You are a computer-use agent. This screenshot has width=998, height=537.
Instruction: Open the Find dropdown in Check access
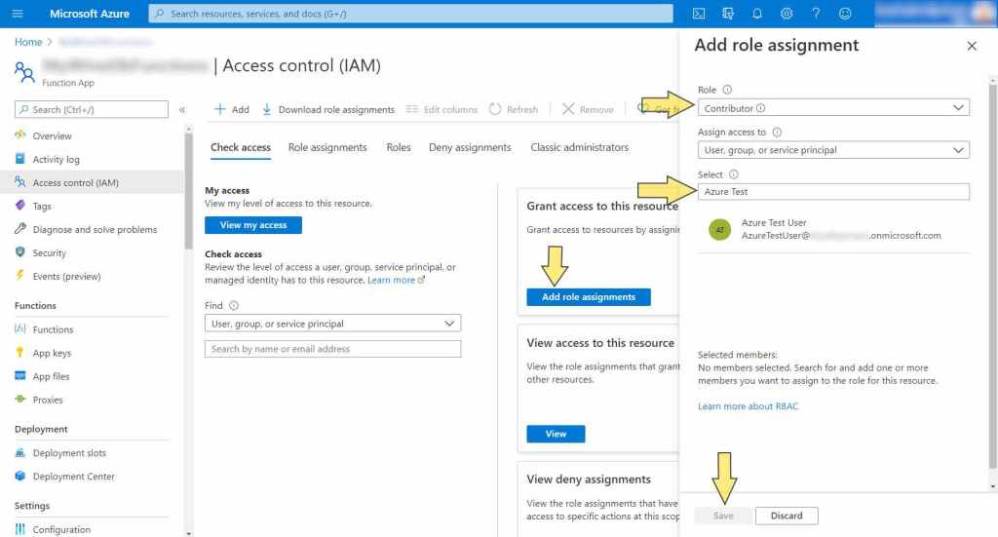coord(332,324)
